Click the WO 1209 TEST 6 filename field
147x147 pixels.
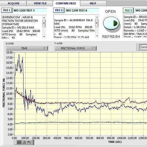click(82, 10)
